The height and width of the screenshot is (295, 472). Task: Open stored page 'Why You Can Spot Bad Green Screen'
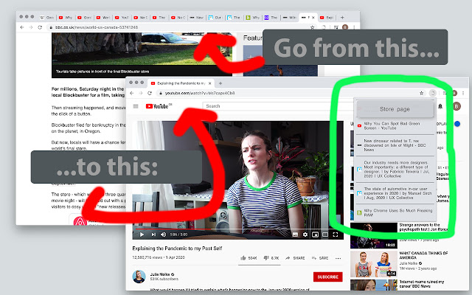tap(395, 126)
